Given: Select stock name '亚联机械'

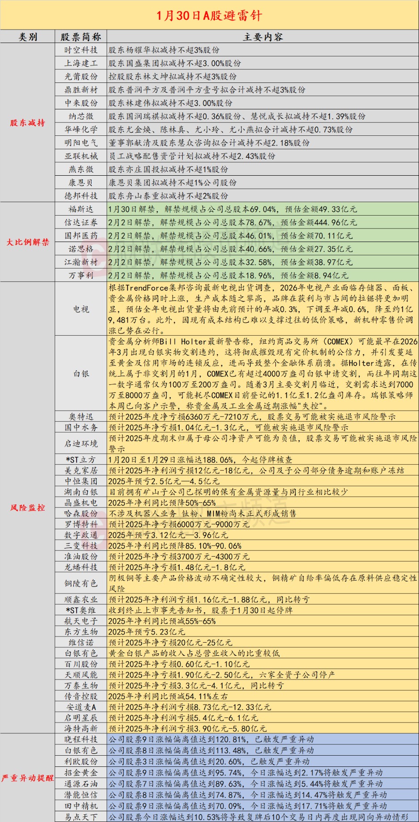Looking at the screenshot, I should 81,156.
